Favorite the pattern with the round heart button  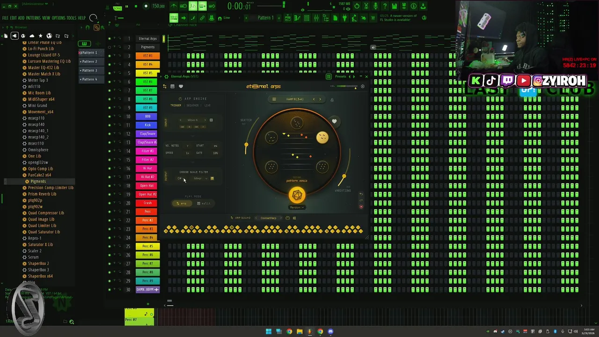[334, 121]
